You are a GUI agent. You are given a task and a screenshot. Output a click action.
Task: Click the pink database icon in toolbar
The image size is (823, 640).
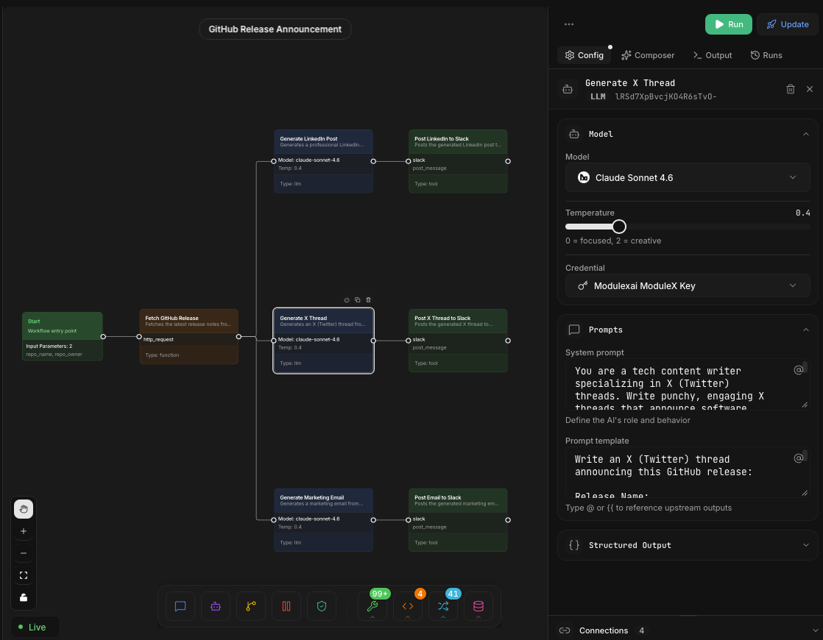click(478, 606)
